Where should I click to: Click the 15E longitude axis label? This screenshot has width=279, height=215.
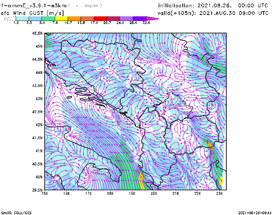point(45,194)
